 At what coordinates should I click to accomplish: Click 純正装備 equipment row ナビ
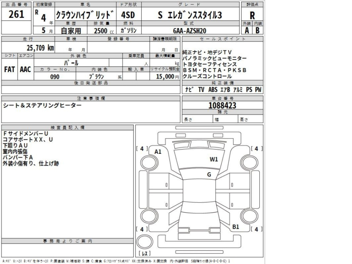pyautogui.click(x=189, y=89)
